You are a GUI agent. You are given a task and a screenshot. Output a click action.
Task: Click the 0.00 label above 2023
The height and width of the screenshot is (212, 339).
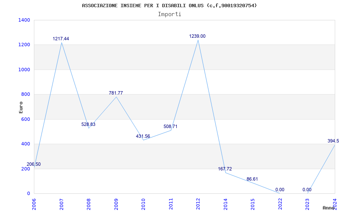click(307, 190)
